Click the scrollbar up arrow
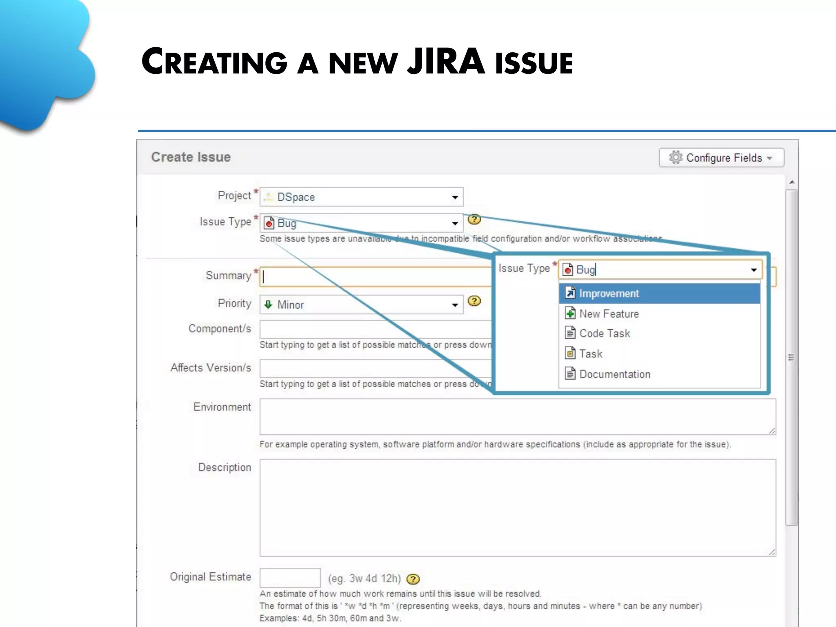836x627 pixels. pos(792,182)
